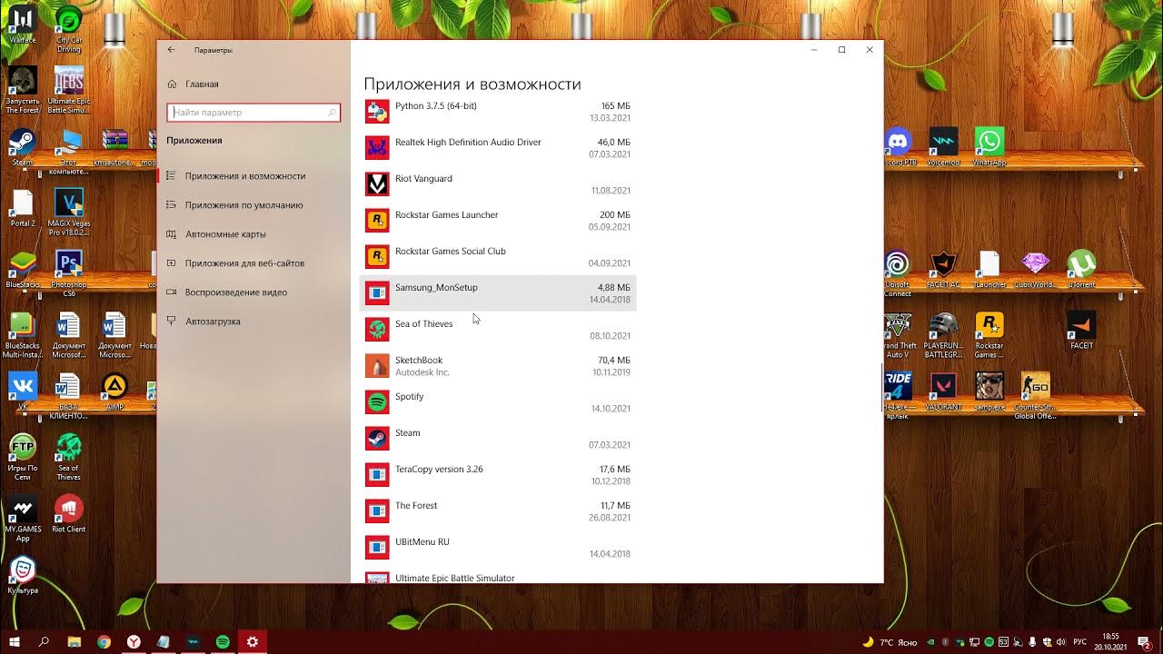Open the Автозагрузка section

253,322
